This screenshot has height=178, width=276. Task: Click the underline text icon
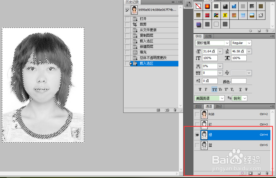coord(240,89)
